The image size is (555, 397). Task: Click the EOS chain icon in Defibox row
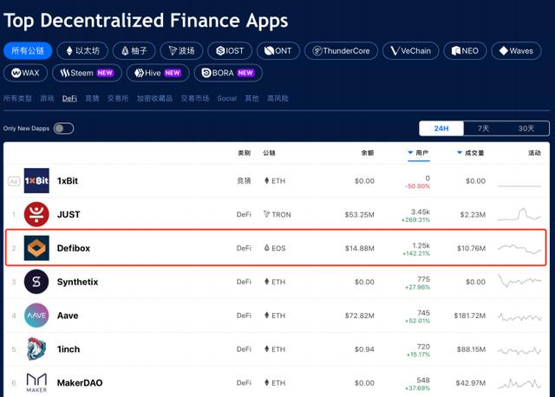click(x=267, y=248)
